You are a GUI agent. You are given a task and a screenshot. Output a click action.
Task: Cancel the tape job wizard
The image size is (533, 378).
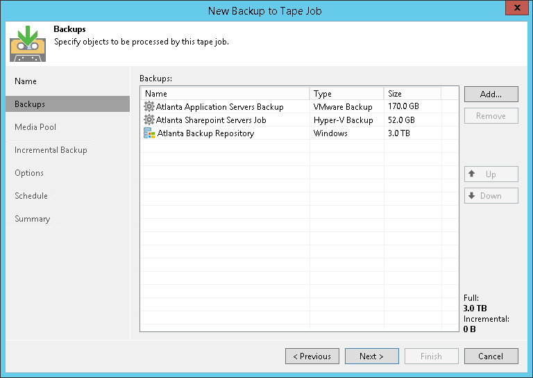pos(491,356)
